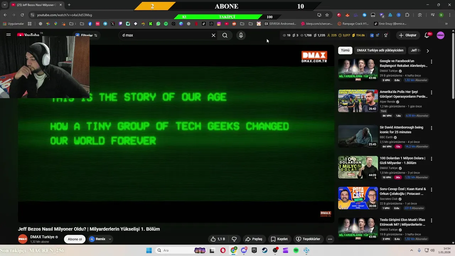Open the X (Twitter) bookmark

click(x=113, y=24)
